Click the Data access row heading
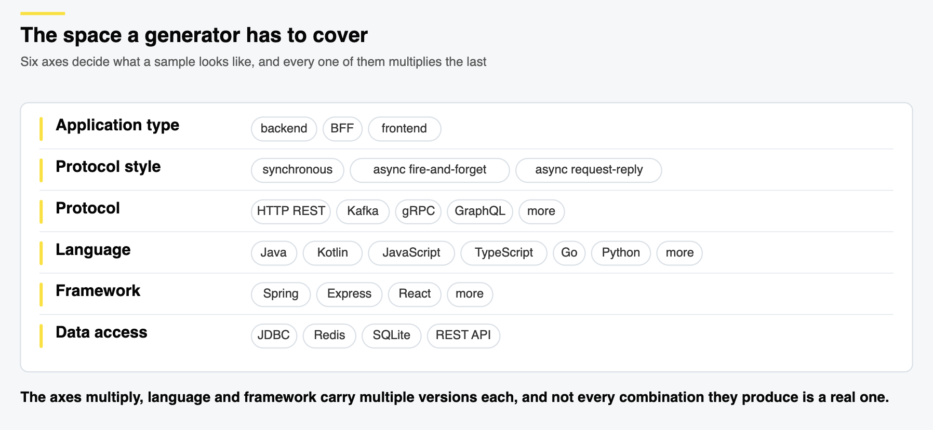933x430 pixels. [101, 332]
